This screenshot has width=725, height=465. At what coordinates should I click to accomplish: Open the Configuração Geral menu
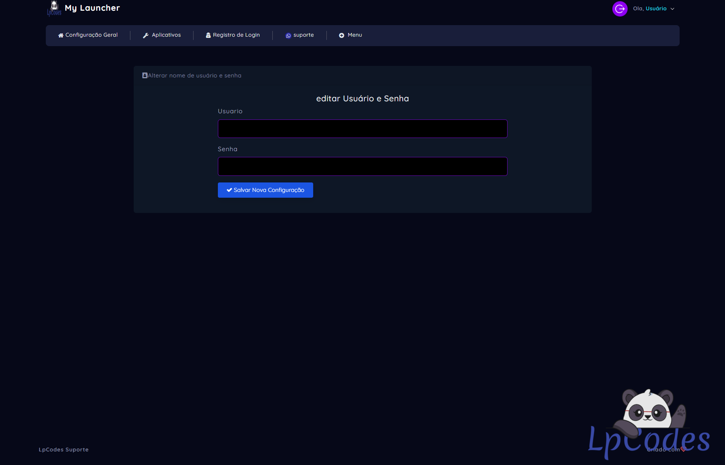click(88, 35)
